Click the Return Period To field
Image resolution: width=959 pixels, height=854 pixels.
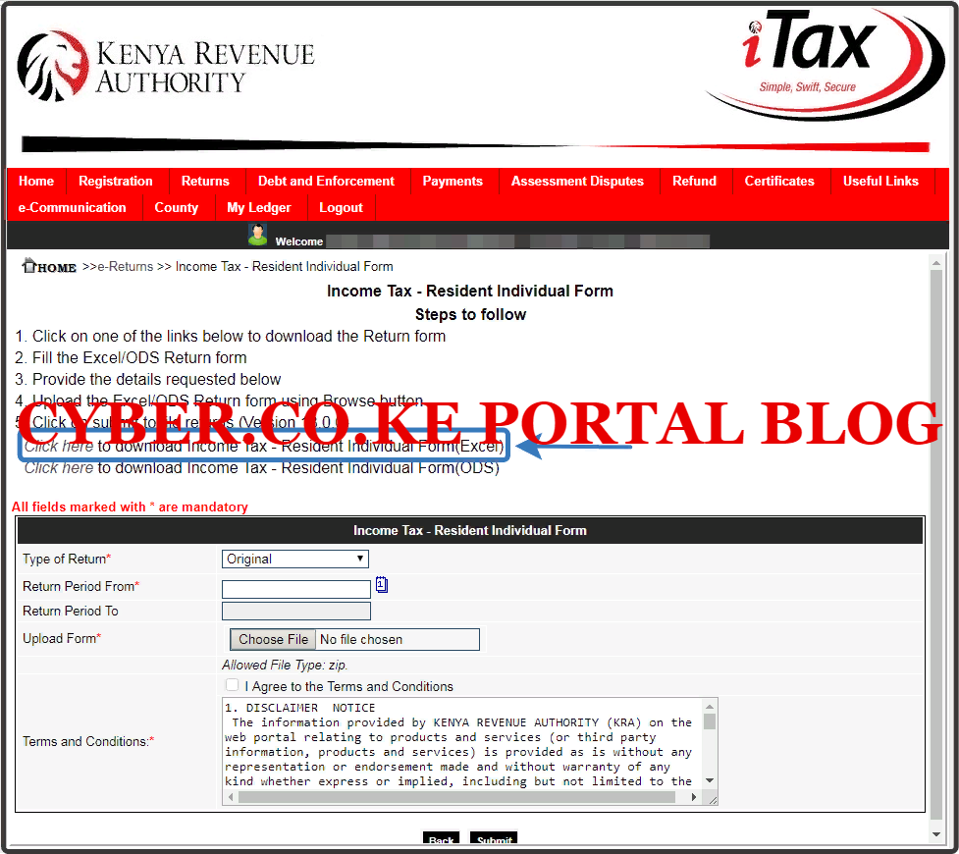[296, 611]
